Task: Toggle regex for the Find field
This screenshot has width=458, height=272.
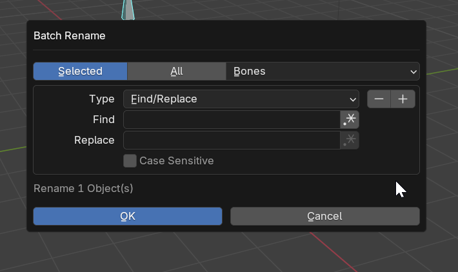Action: coord(350,119)
